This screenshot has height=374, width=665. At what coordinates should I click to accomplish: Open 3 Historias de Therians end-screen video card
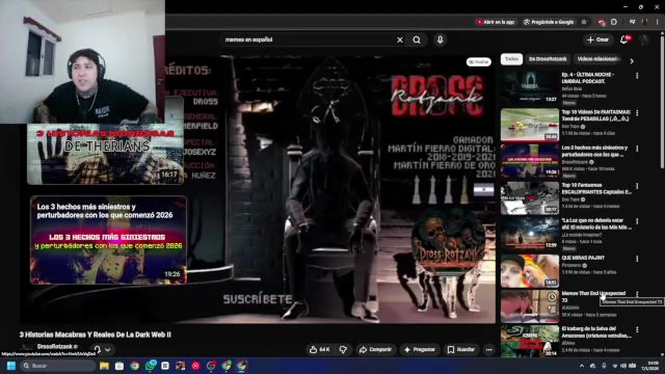tap(105, 154)
